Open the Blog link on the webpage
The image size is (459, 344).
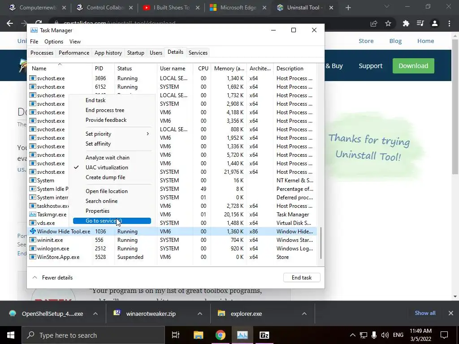(395, 41)
